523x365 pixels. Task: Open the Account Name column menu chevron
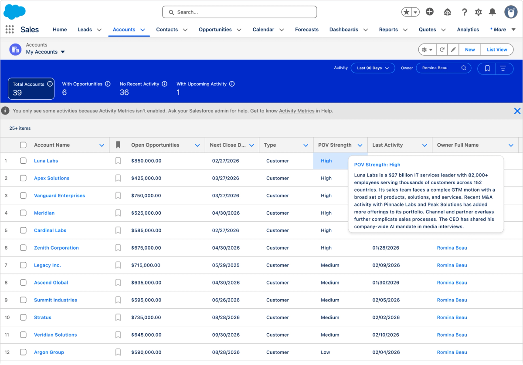pyautogui.click(x=102, y=145)
